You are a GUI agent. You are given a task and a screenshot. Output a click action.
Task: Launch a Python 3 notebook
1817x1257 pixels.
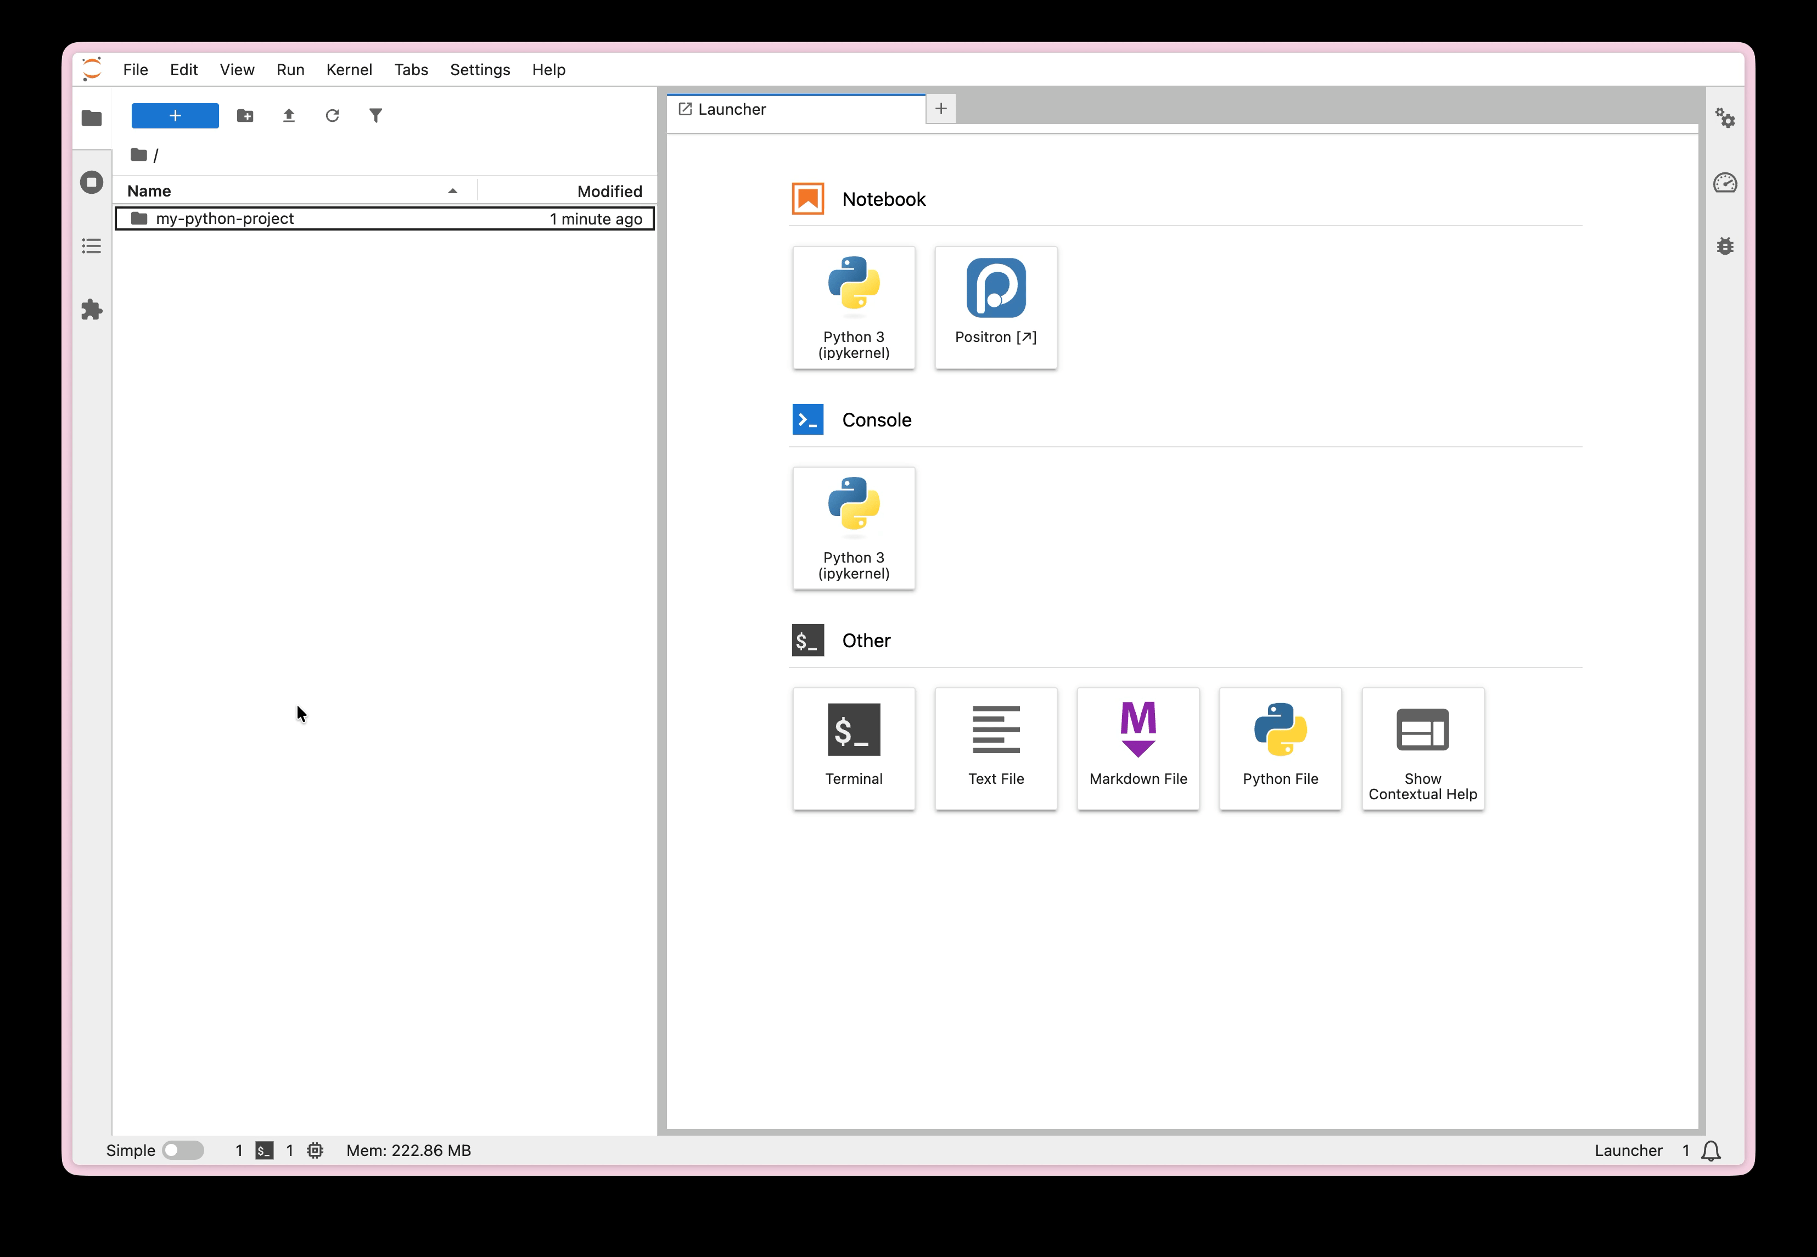point(854,307)
